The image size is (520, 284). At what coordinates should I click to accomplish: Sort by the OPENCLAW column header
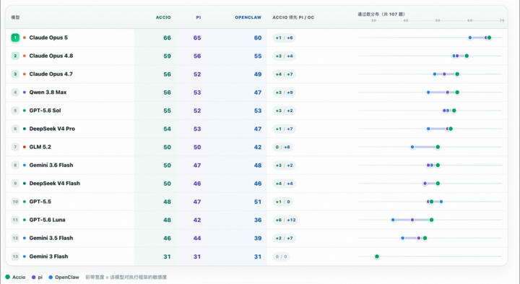coord(248,17)
